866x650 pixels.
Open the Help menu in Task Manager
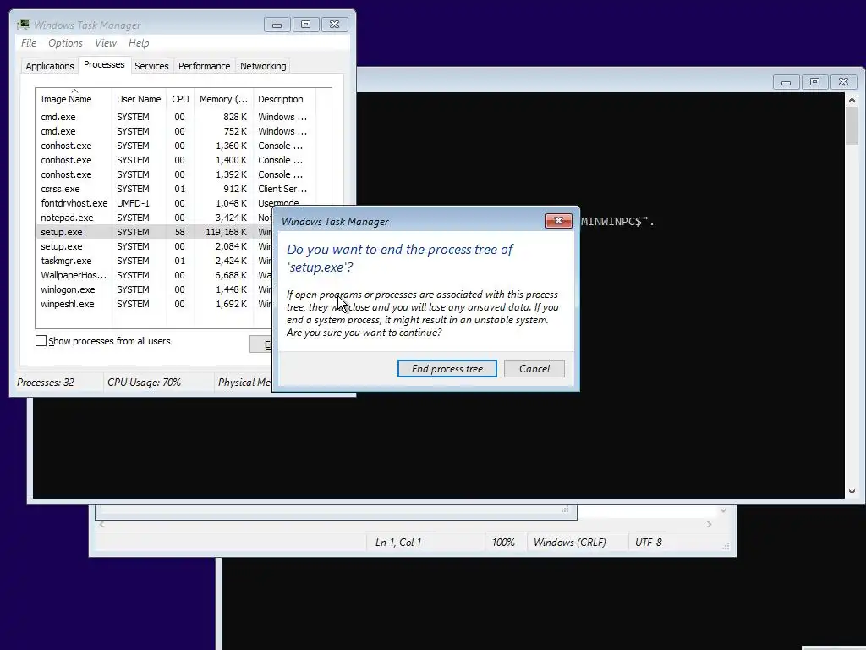(139, 43)
